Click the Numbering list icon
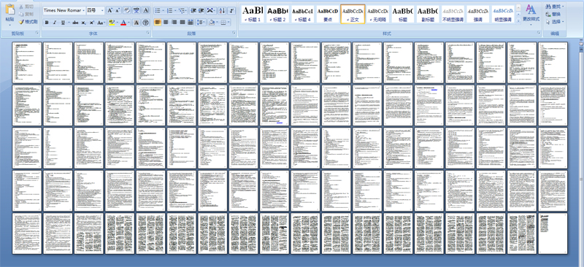 point(171,10)
